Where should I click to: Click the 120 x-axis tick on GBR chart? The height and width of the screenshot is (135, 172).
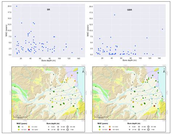[150, 58]
